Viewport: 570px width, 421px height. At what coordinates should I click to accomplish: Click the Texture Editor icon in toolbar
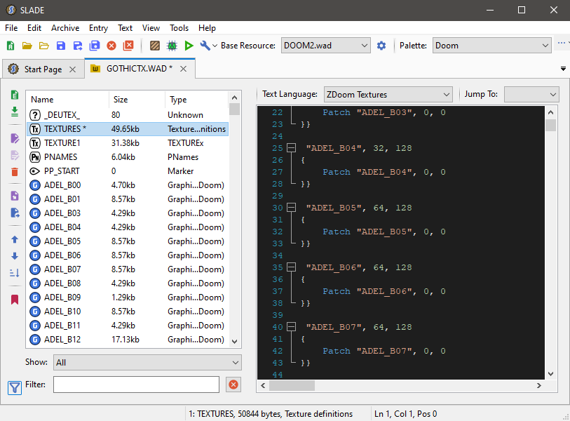[155, 46]
